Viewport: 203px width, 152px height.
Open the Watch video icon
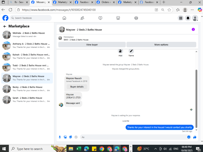100,18
